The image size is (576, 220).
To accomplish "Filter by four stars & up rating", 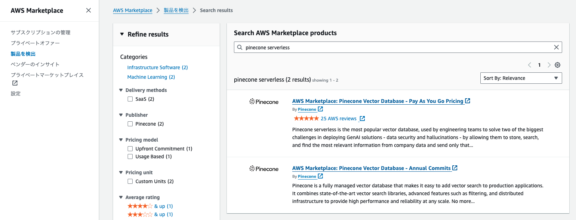I will click(x=150, y=206).
